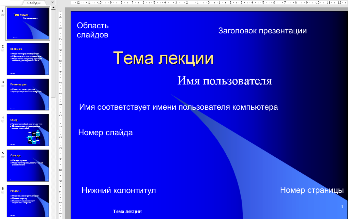Screen dimensions: 348x219
Task: Click the animation star icon under slide 2
Action: 3,50
